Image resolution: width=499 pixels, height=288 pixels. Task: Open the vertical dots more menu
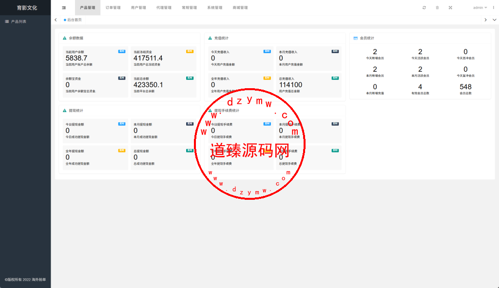494,8
